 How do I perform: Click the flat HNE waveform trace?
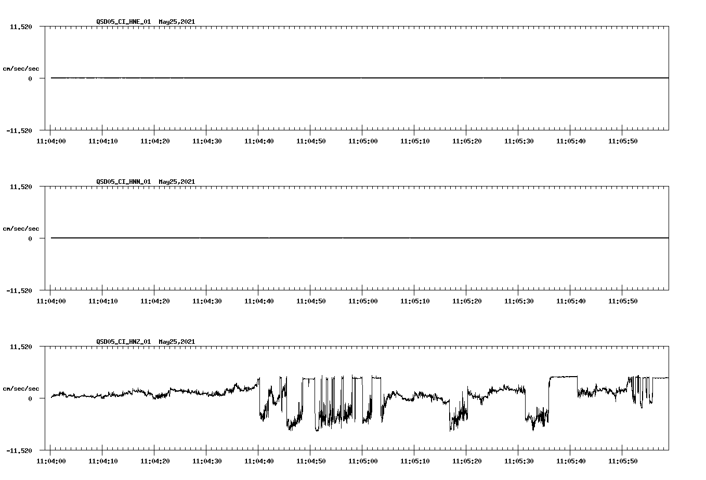click(312, 78)
